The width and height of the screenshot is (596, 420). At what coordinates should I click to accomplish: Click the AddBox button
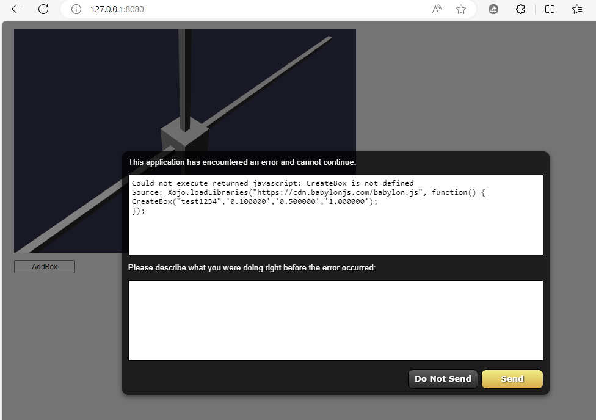click(x=45, y=267)
